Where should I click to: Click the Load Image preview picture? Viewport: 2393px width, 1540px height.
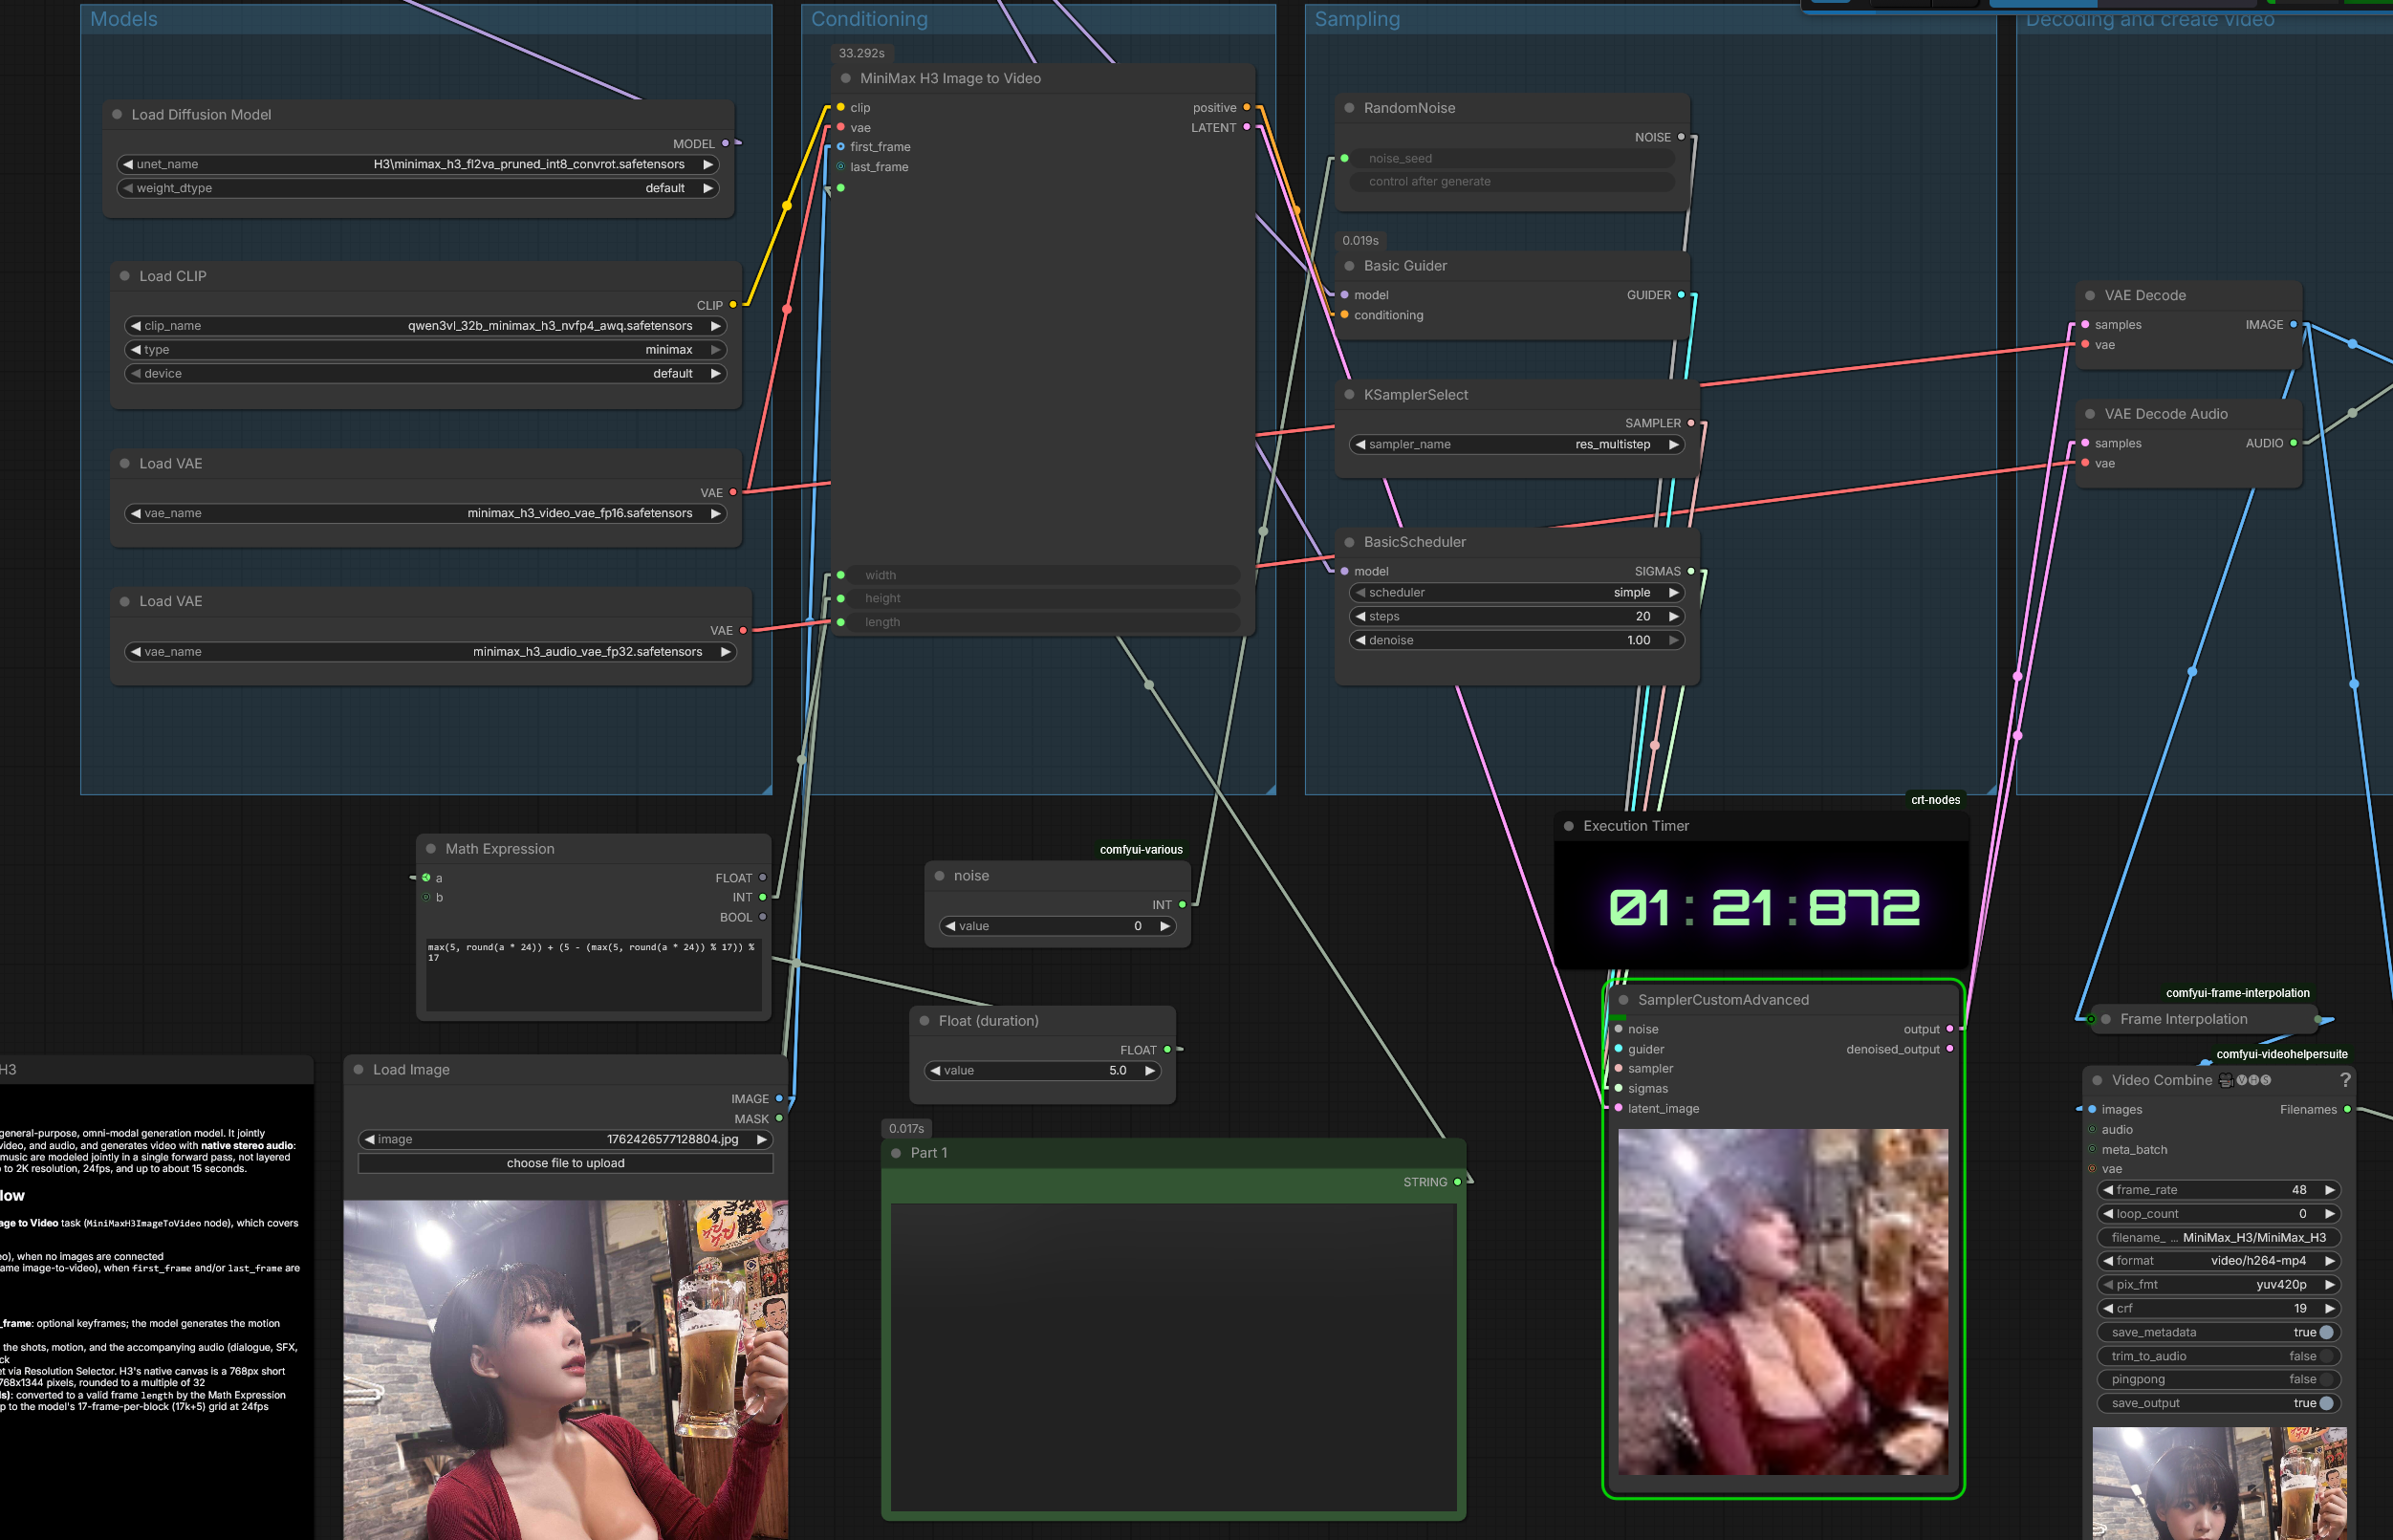coord(566,1370)
